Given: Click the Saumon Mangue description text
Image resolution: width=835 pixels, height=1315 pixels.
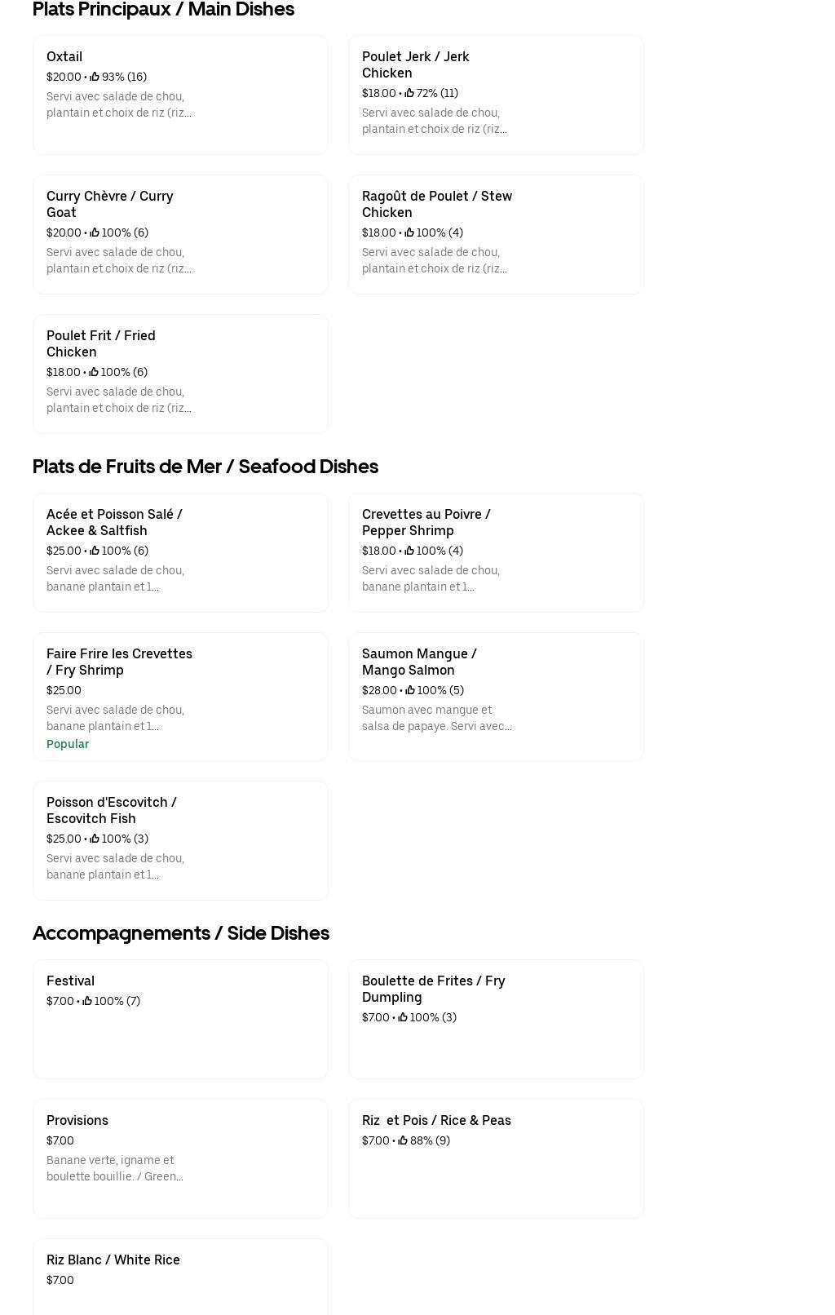Looking at the screenshot, I should point(436,718).
